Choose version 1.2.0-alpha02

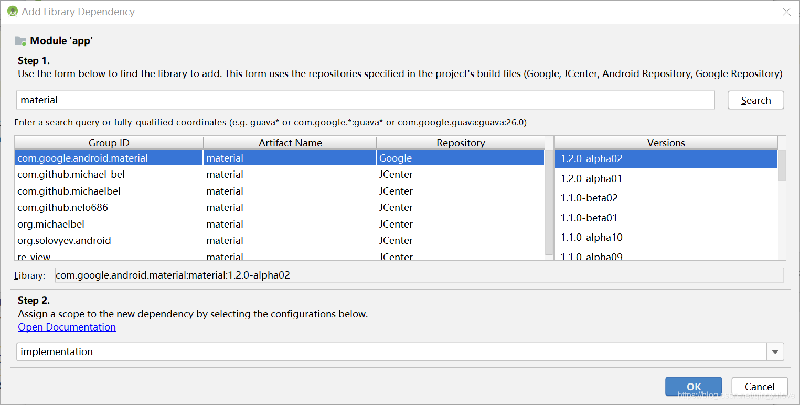[x=666, y=158]
